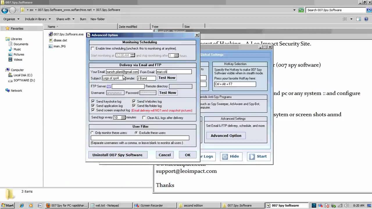372x209 pixels.
Task: Open Organize dropdown menu
Action: [x=11, y=19]
